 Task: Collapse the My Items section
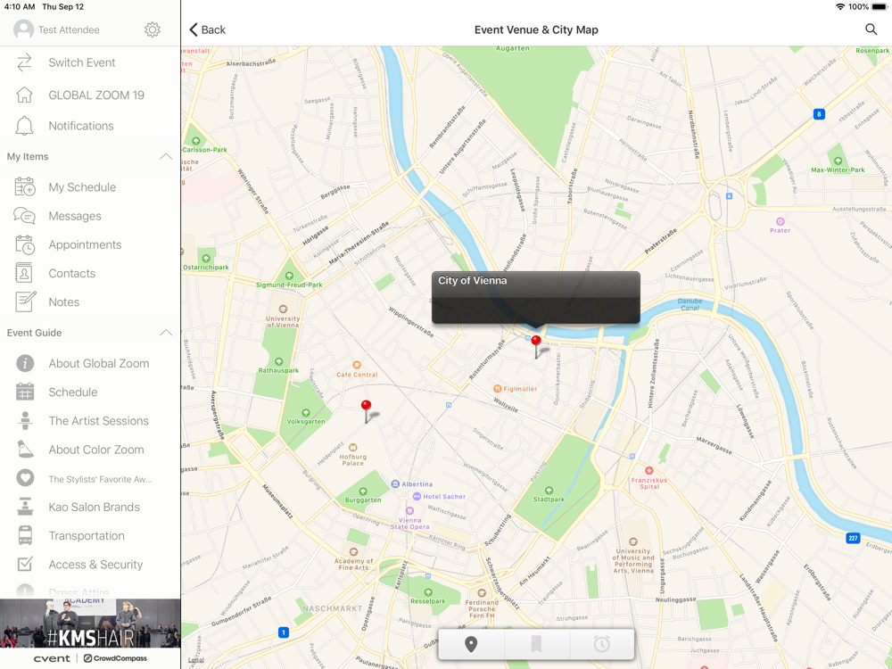click(x=166, y=156)
